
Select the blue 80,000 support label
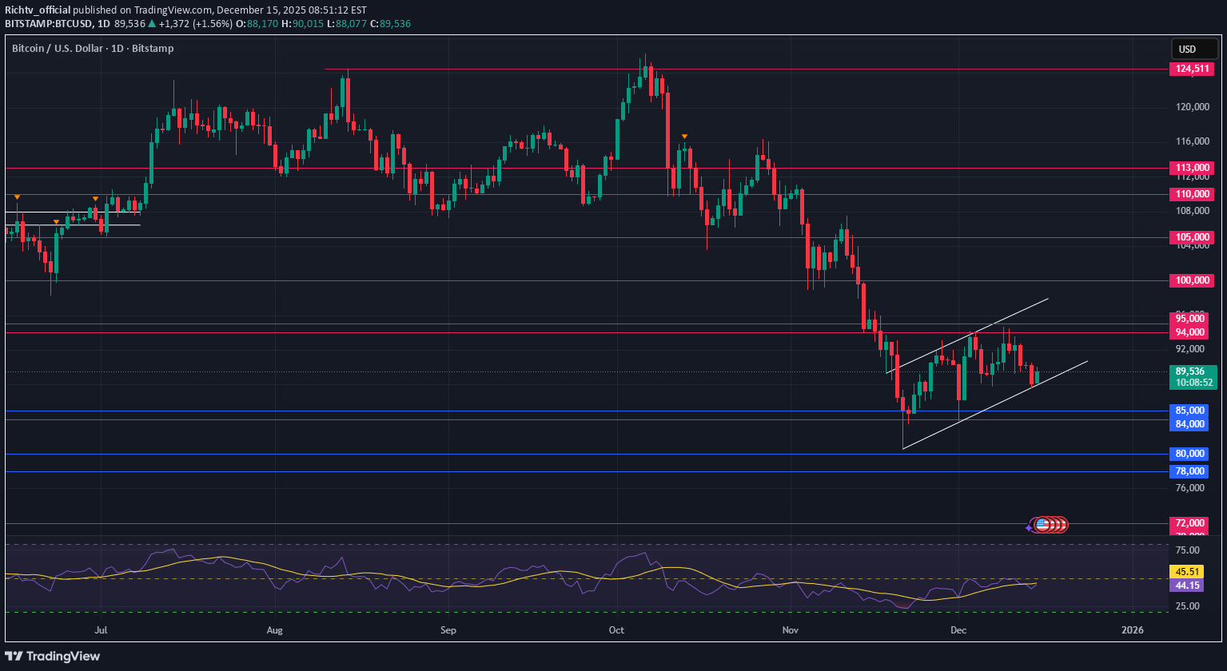pos(1190,454)
